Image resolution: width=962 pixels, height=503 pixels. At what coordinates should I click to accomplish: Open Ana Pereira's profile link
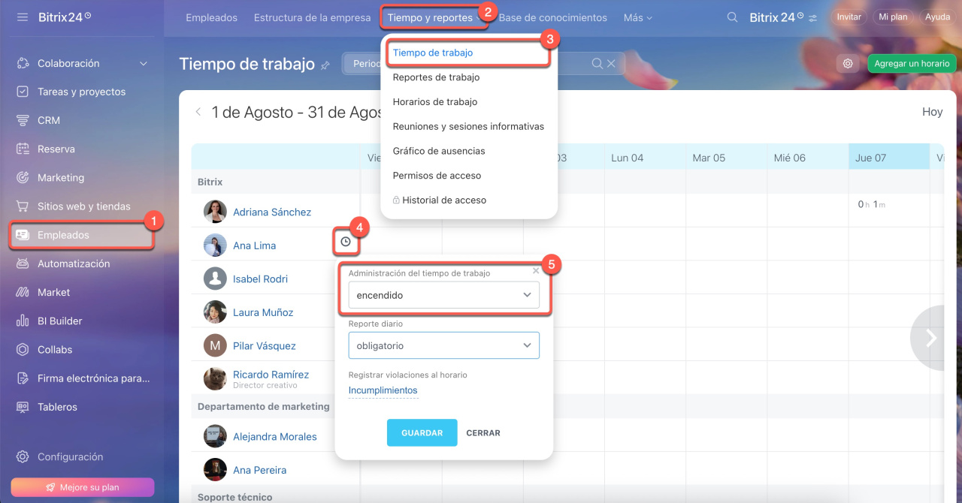pos(259,470)
